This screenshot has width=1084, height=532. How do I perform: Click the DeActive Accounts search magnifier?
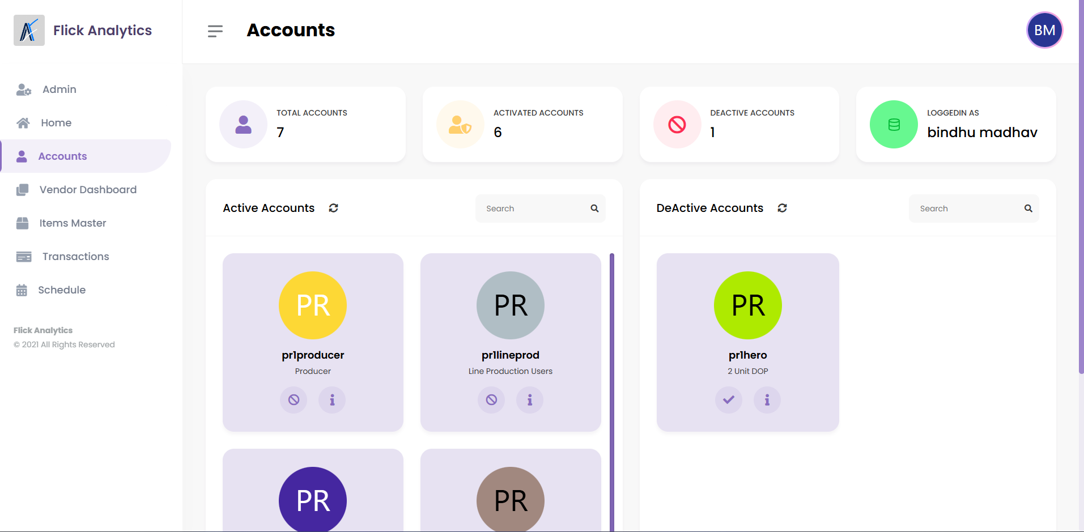1028,208
